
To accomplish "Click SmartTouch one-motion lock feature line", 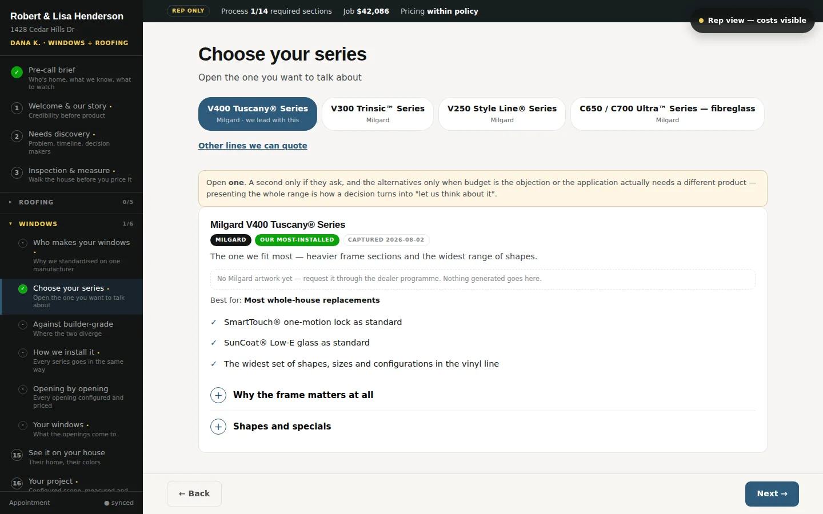I will coord(313,323).
